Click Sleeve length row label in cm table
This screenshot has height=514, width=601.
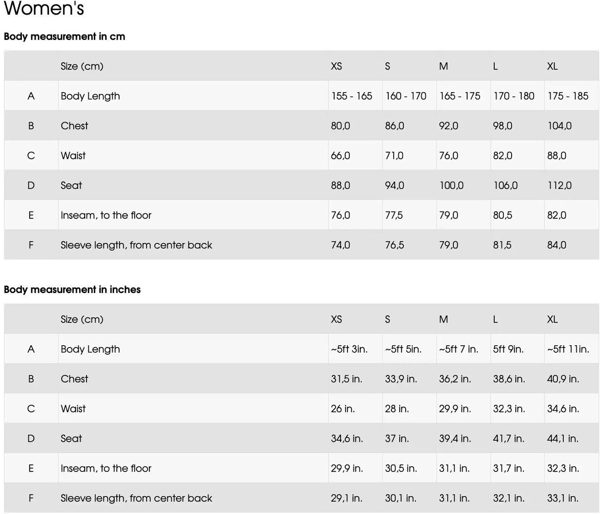(x=136, y=245)
